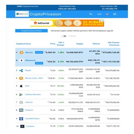The height and width of the screenshot is (134, 134).
Task: Sort by Volume column header
Action: tap(96, 44)
